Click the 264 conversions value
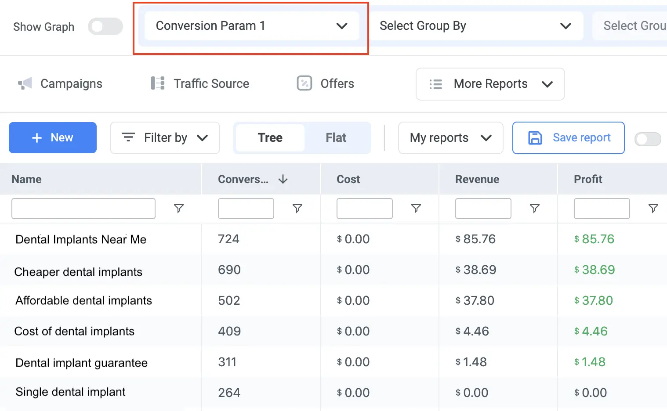 [x=229, y=393]
